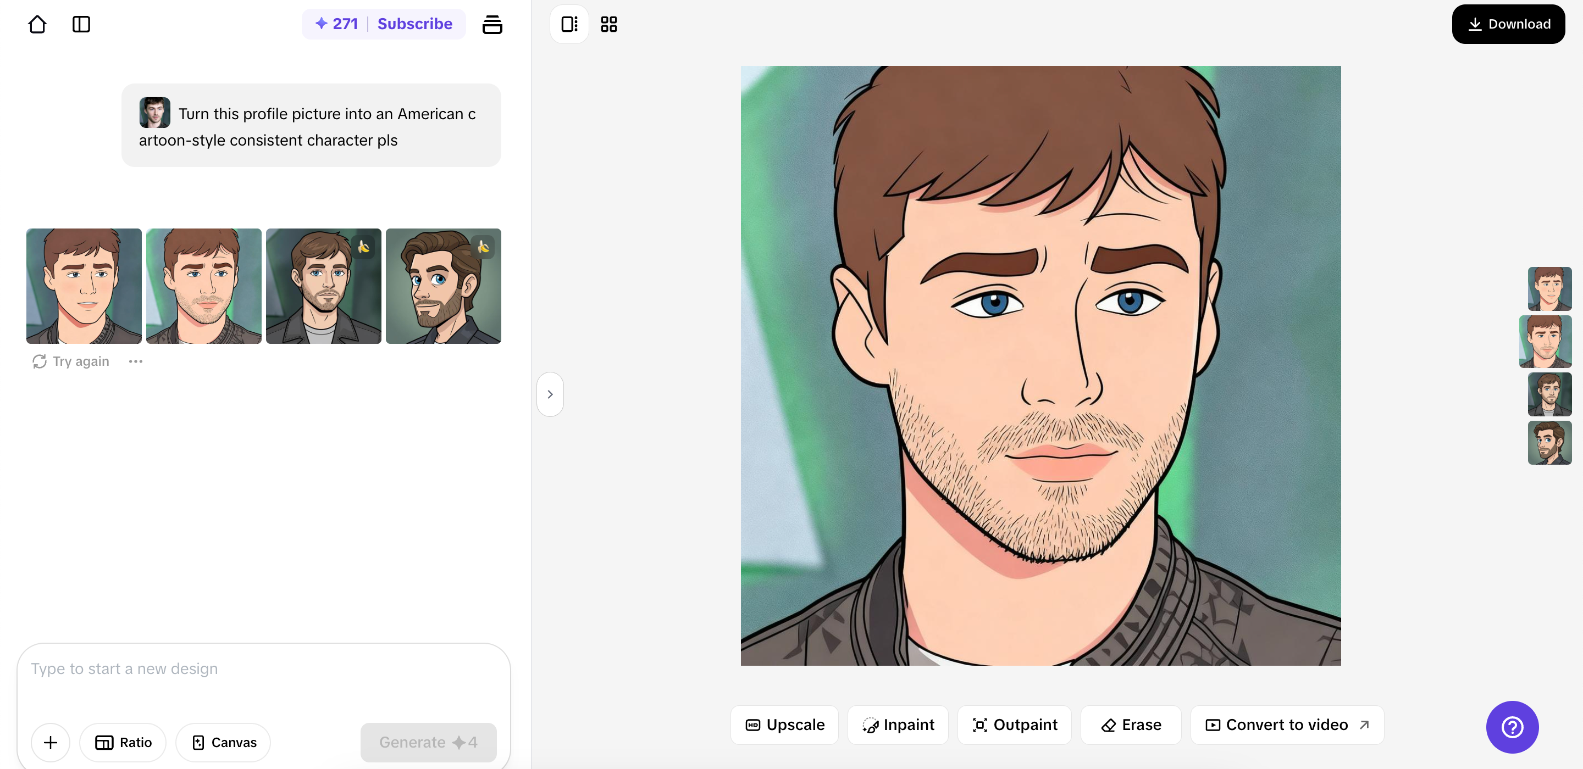Select the Outpaint tool
Image resolution: width=1583 pixels, height=769 pixels.
tap(1015, 726)
